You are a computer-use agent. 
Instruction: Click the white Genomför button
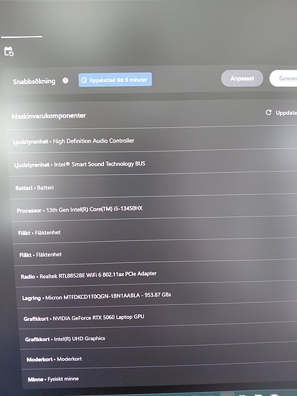[283, 79]
